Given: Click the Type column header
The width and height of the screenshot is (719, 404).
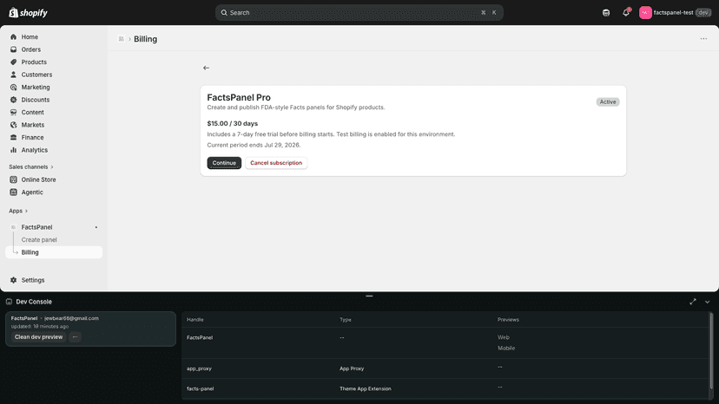Looking at the screenshot, I should 346,320.
